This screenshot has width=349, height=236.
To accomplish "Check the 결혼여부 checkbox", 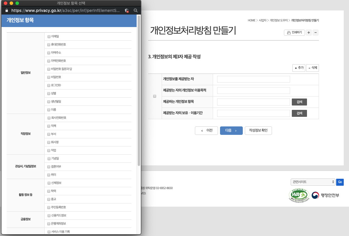I will coord(49,167).
